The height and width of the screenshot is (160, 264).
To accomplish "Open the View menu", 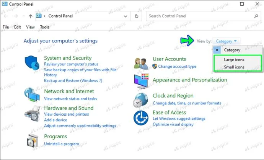I will (x=30, y=27).
